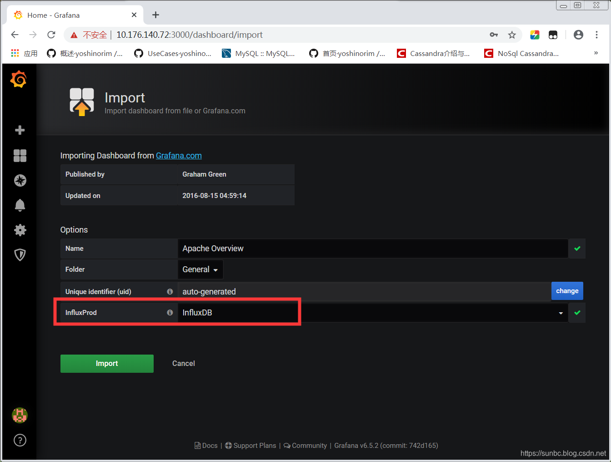Viewport: 611px width, 462px height.
Task: Click the 2016-08-15 04:59:14 updated value
Action: click(214, 196)
